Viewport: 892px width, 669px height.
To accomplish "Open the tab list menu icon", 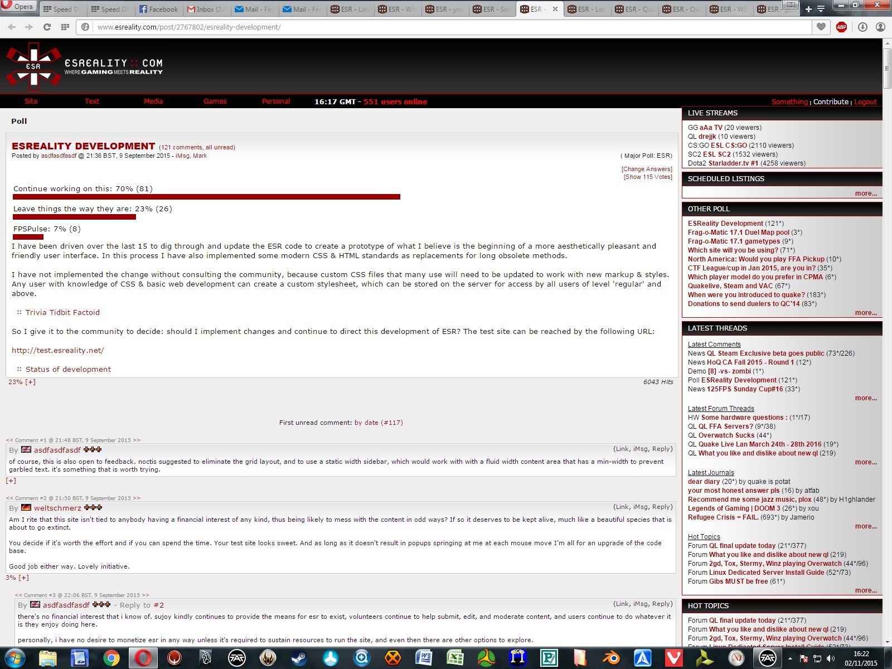I will pyautogui.click(x=821, y=9).
